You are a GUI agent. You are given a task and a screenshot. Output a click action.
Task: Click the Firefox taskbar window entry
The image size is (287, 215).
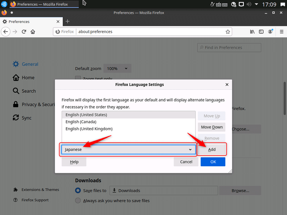[x=44, y=4]
